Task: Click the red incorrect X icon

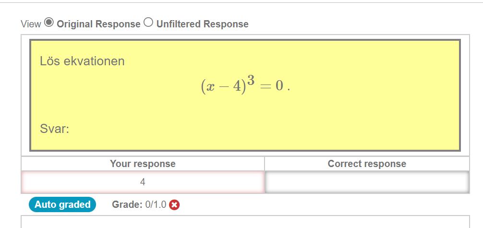Action: click(174, 205)
